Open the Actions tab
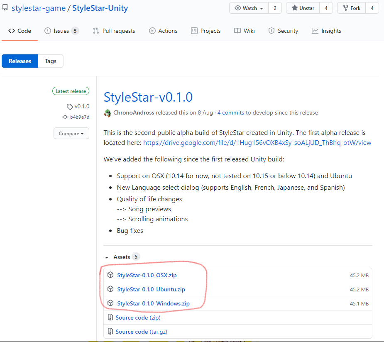Viewport: 384px width, 342px height. (x=163, y=31)
